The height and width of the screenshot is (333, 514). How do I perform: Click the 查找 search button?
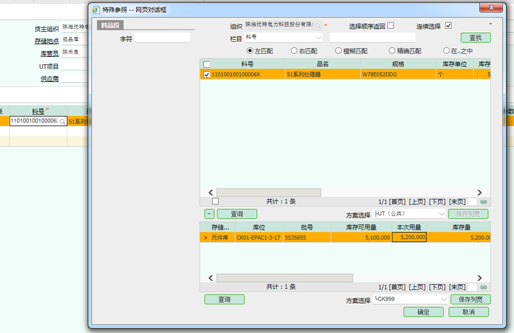475,38
